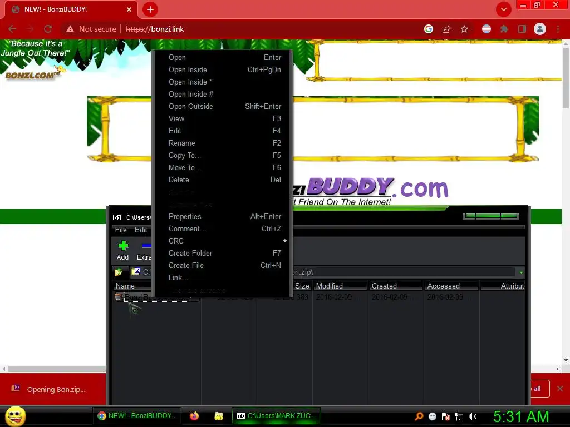Click the network icon in system tray
Image resolution: width=570 pixels, height=427 pixels.
tap(459, 416)
